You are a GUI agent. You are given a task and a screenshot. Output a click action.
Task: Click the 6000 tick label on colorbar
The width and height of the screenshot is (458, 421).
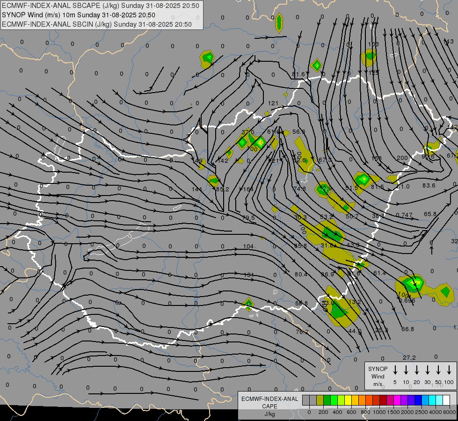click(449, 412)
